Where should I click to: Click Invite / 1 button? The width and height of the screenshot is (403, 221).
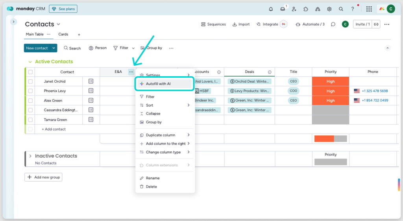pos(362,24)
